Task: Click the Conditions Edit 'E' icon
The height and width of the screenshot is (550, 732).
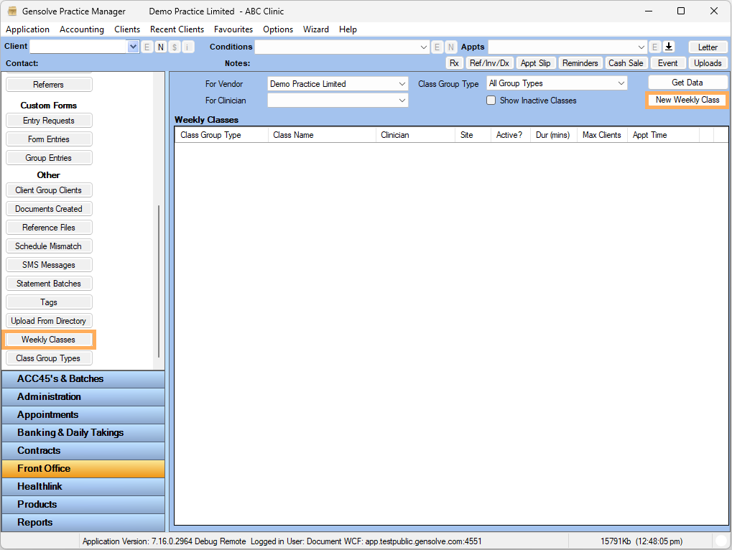Action: click(437, 47)
